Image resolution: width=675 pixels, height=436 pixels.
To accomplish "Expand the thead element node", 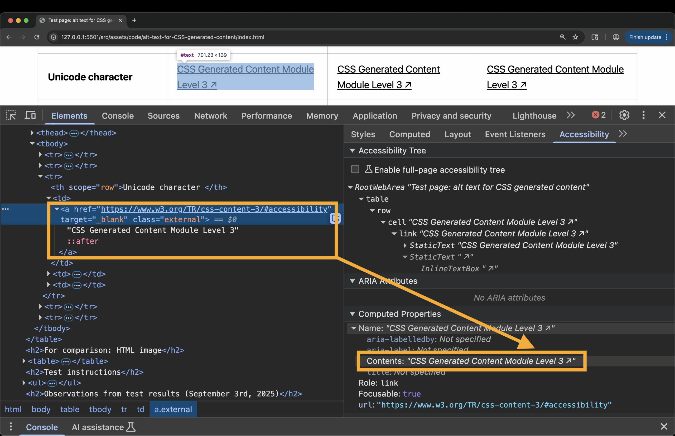I will click(x=32, y=133).
